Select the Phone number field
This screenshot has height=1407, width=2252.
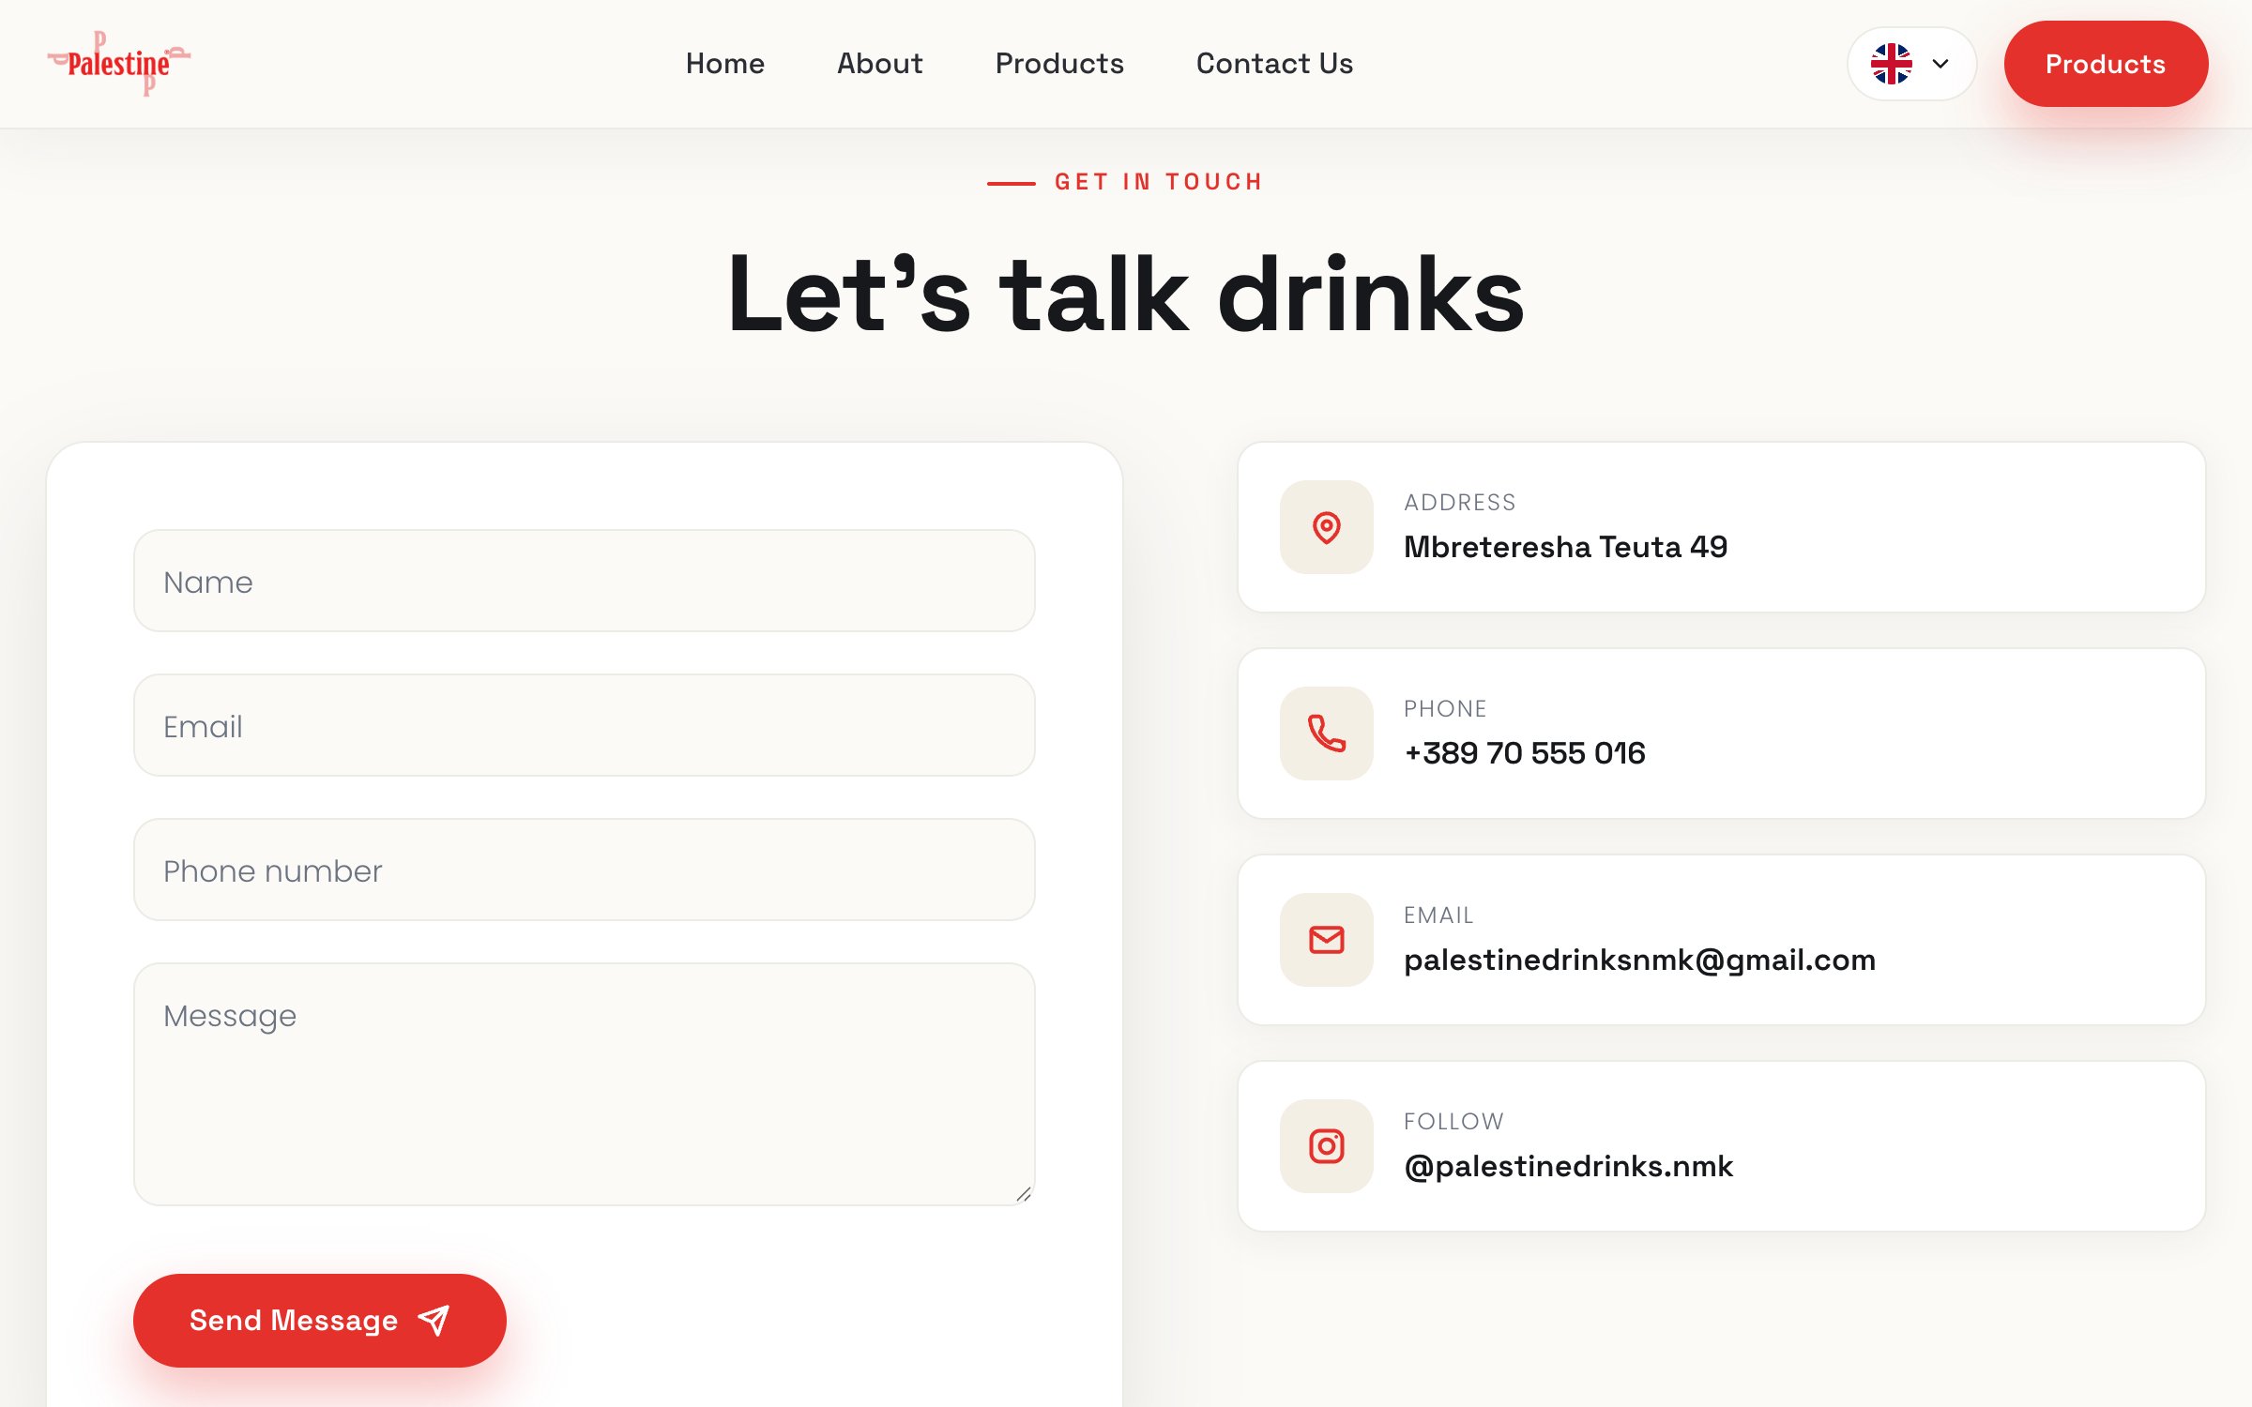point(585,870)
